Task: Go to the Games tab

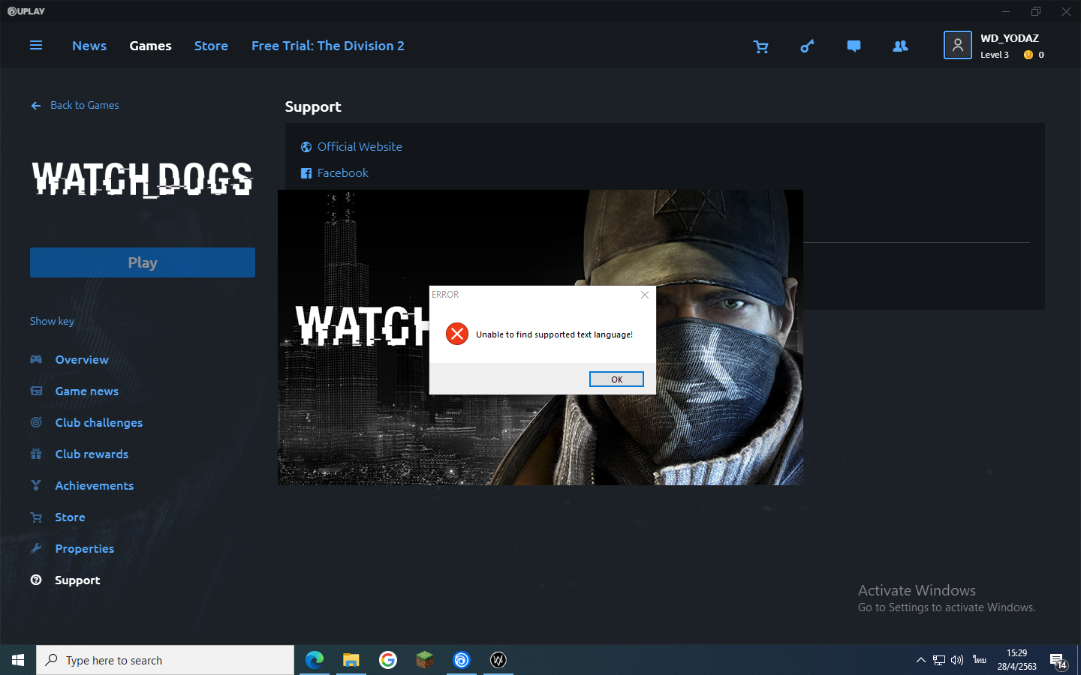Action: 150,46
